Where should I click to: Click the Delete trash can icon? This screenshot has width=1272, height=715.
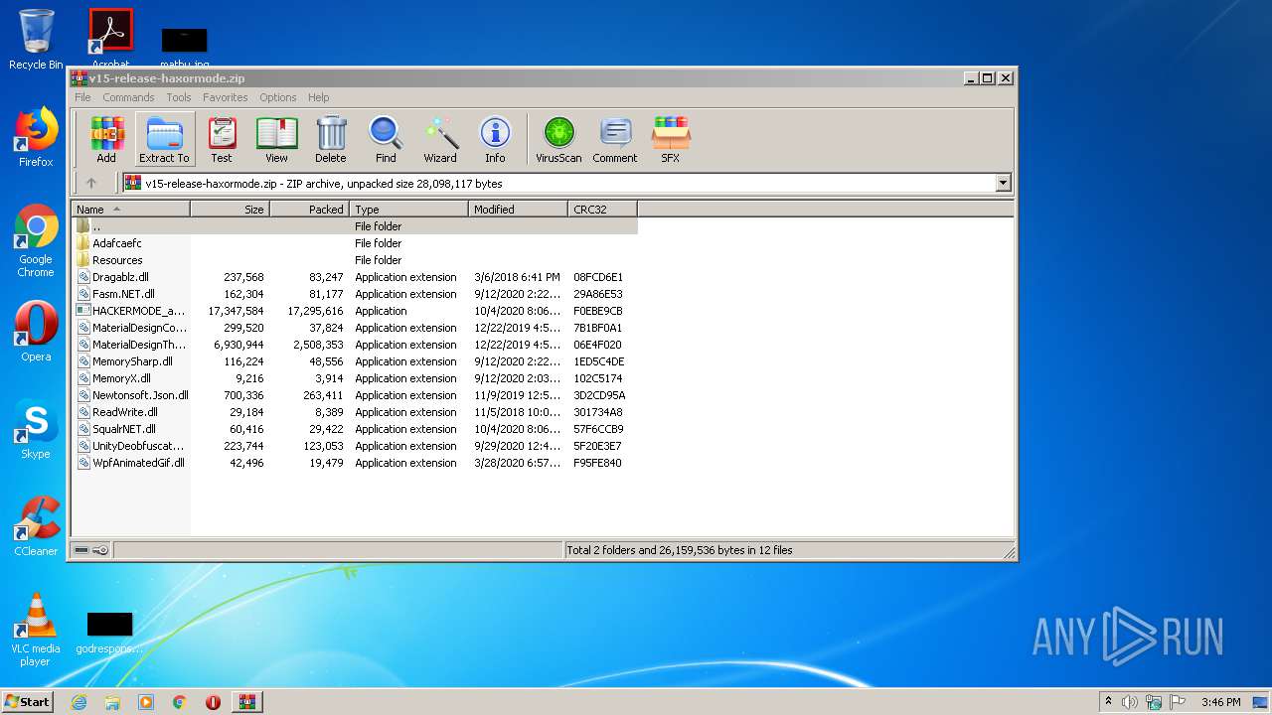click(x=331, y=139)
